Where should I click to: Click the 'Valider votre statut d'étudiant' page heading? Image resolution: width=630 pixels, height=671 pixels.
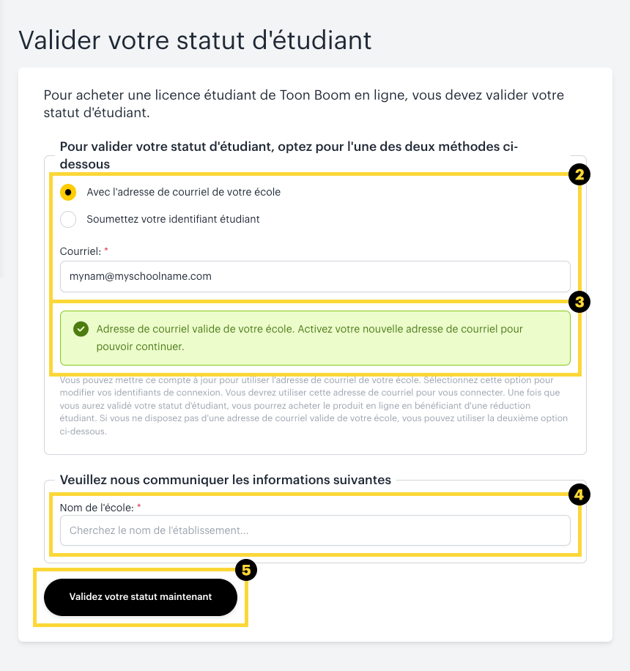point(195,40)
